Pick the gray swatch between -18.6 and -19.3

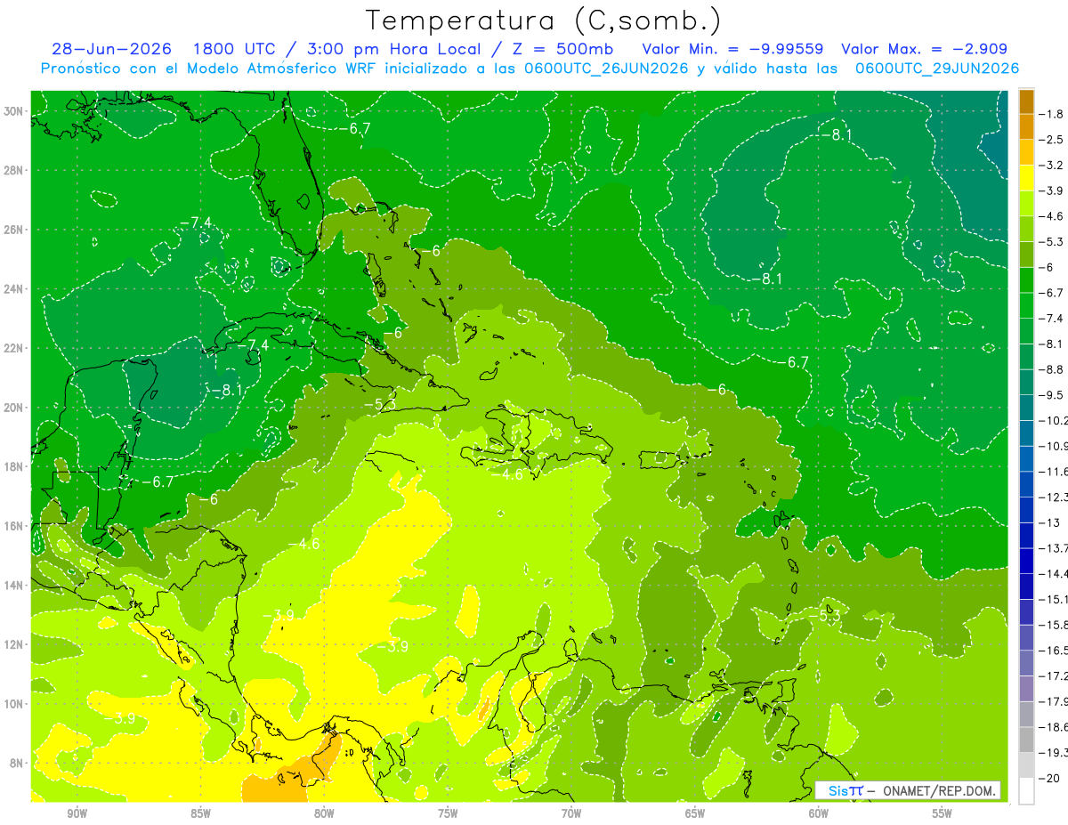click(x=1026, y=740)
